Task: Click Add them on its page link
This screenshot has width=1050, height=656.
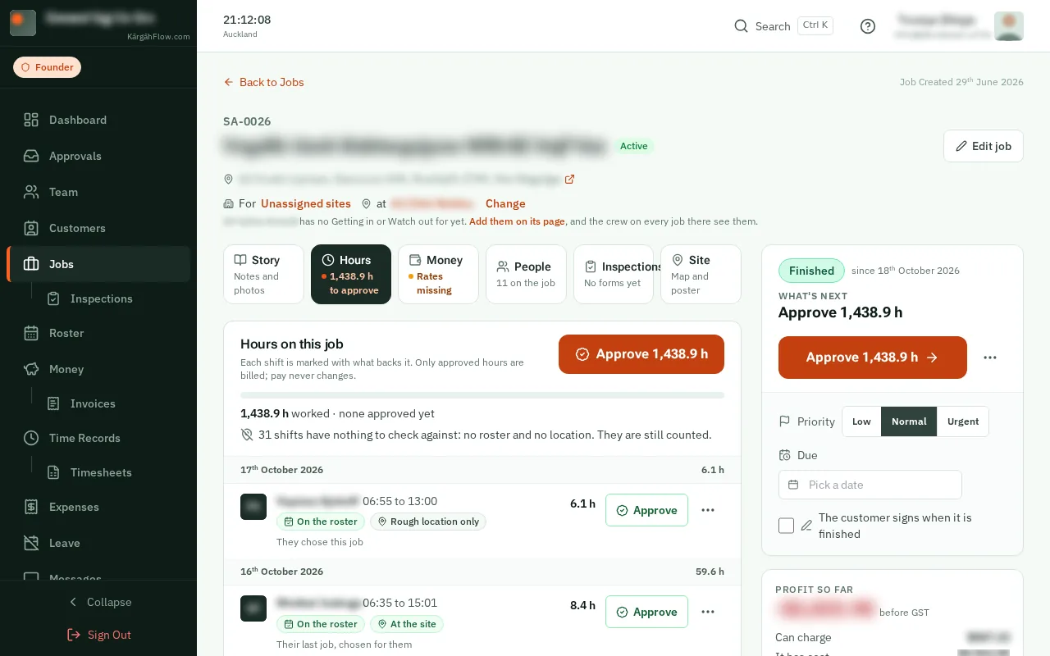Action: 517,221
